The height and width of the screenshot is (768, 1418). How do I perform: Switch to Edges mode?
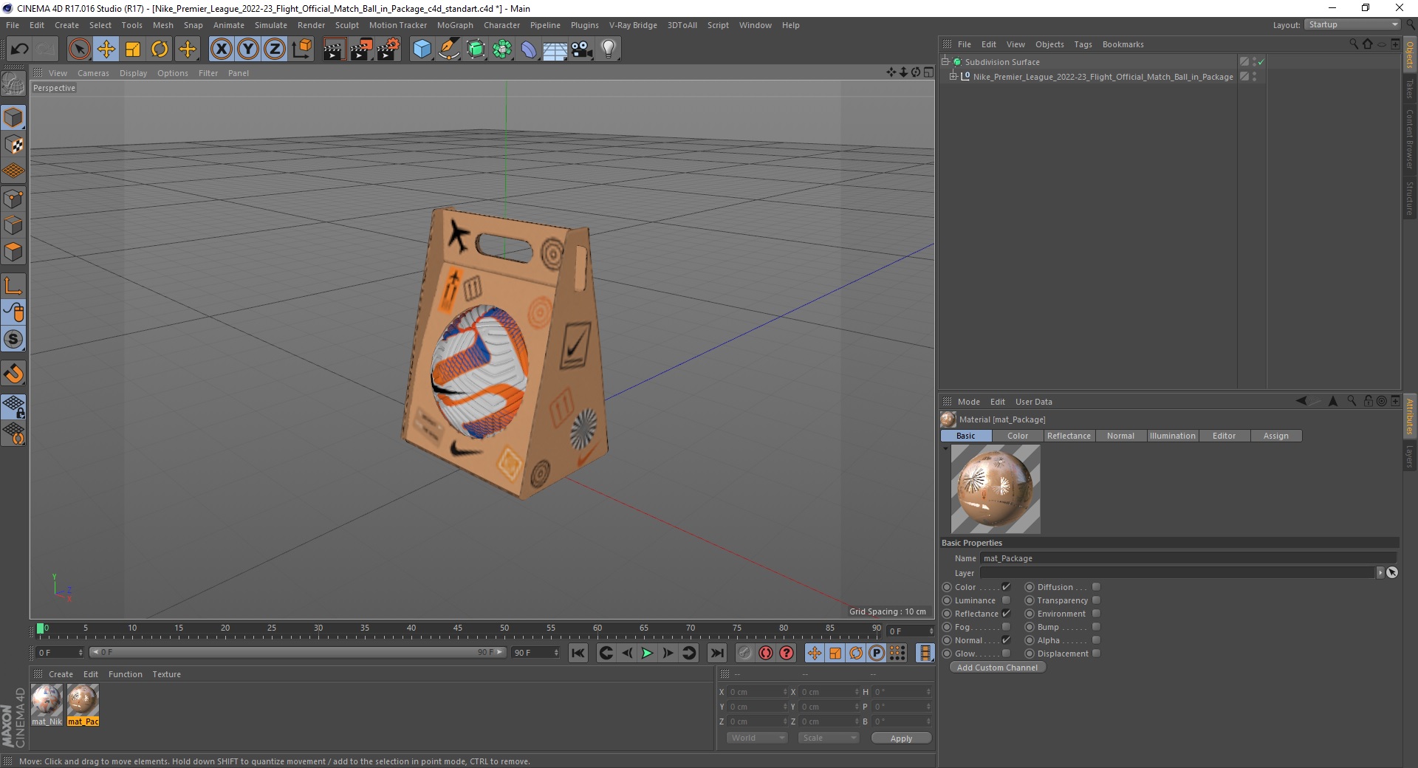point(13,224)
